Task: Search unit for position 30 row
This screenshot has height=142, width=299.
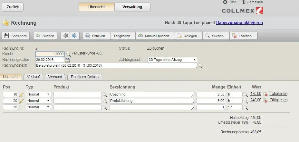Action: pyautogui.click(x=246, y=107)
